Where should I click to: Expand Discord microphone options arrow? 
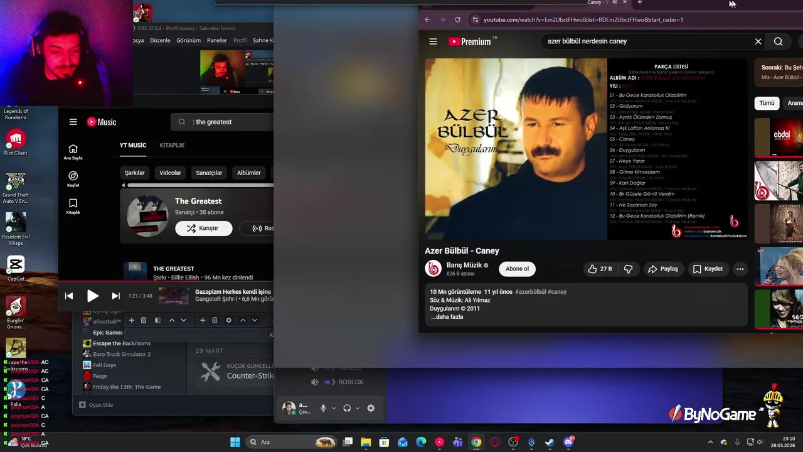tap(333, 408)
